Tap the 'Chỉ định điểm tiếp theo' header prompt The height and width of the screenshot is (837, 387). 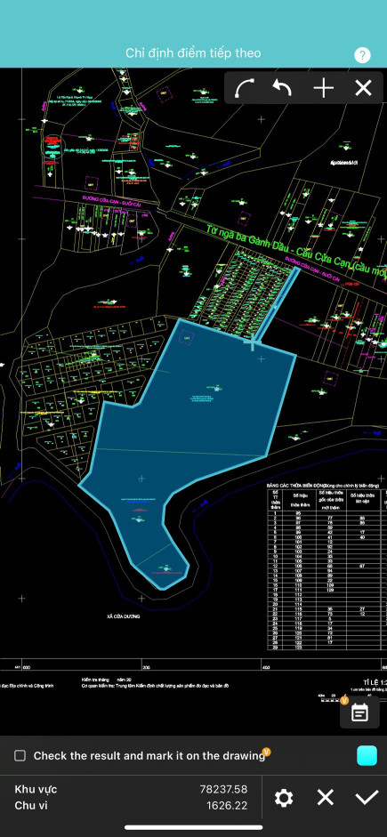pyautogui.click(x=193, y=52)
